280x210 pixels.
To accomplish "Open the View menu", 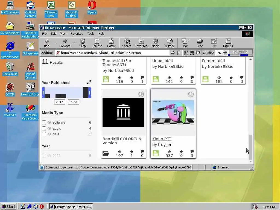I will pos(63,34).
